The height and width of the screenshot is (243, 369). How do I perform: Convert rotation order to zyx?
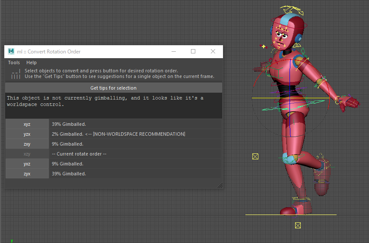click(x=27, y=174)
